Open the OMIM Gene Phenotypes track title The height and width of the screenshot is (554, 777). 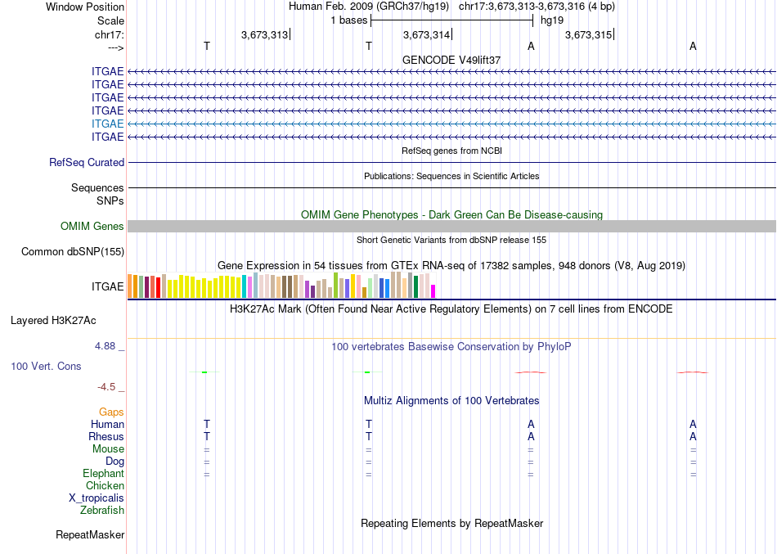tap(451, 214)
